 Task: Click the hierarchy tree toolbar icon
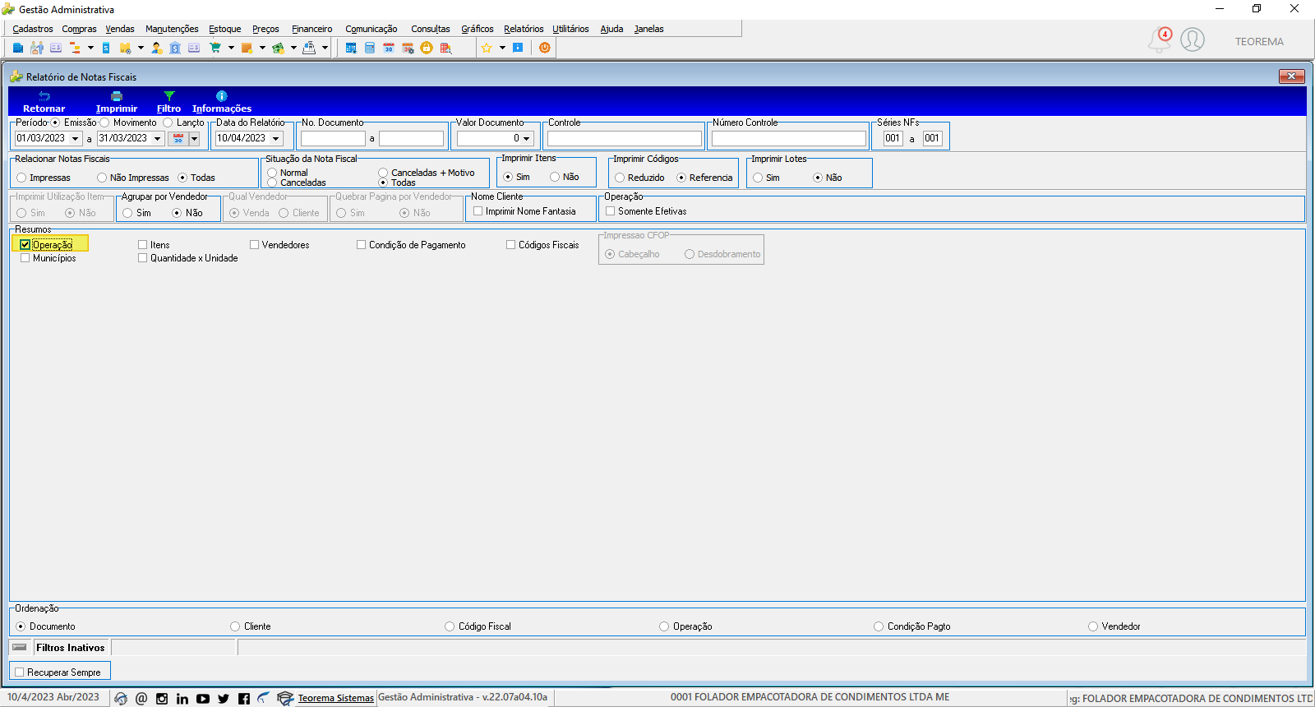[x=75, y=48]
